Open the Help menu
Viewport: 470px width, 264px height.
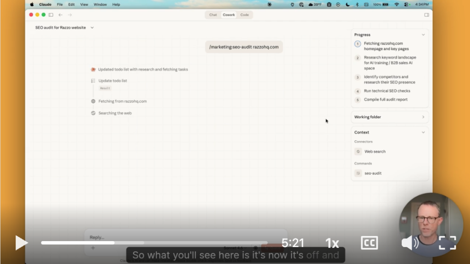coord(116,5)
